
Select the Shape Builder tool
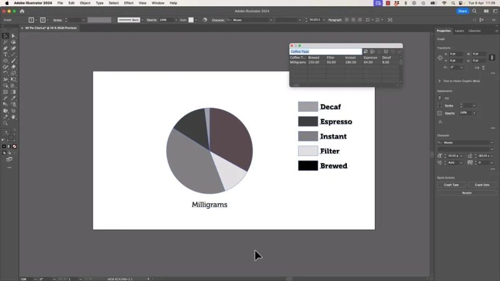[x=6, y=86]
